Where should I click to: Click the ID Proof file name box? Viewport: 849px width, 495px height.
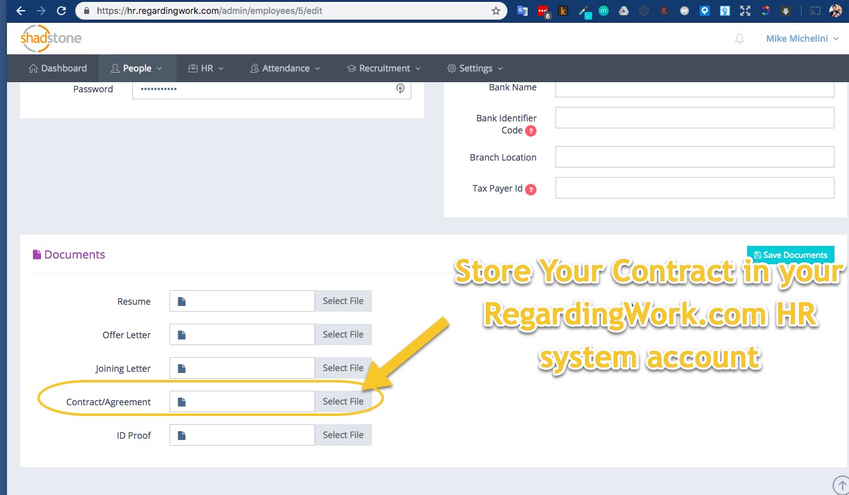coord(242,435)
